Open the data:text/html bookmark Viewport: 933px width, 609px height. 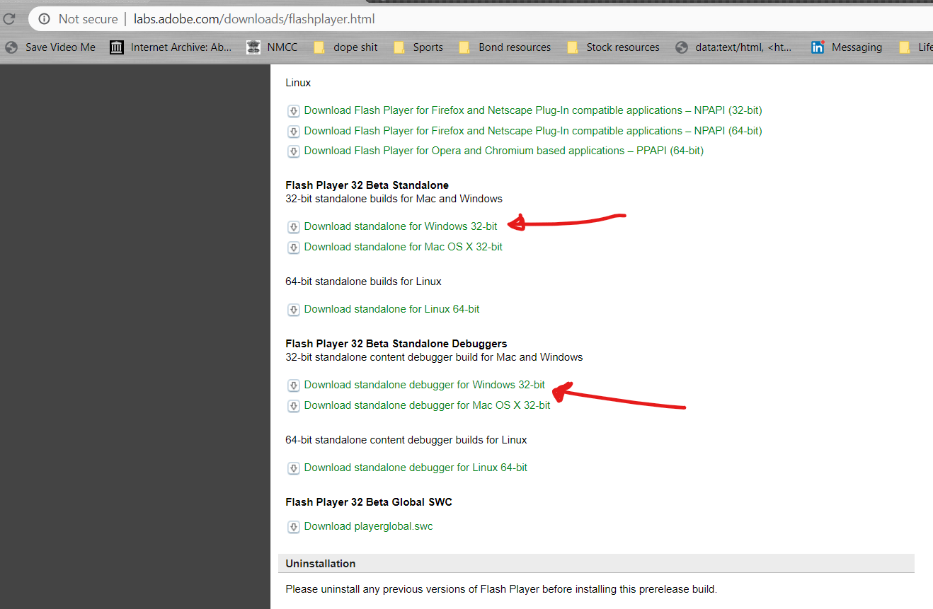[x=734, y=47]
